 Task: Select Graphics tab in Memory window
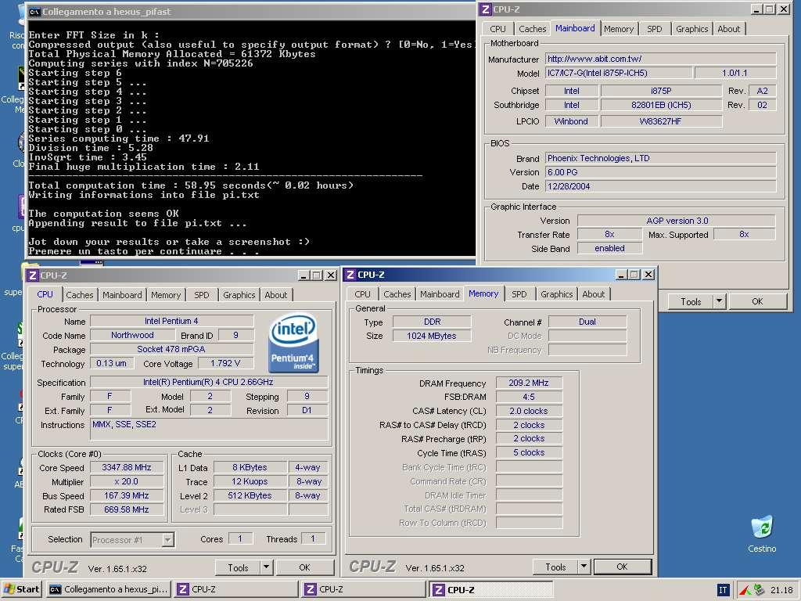point(557,294)
